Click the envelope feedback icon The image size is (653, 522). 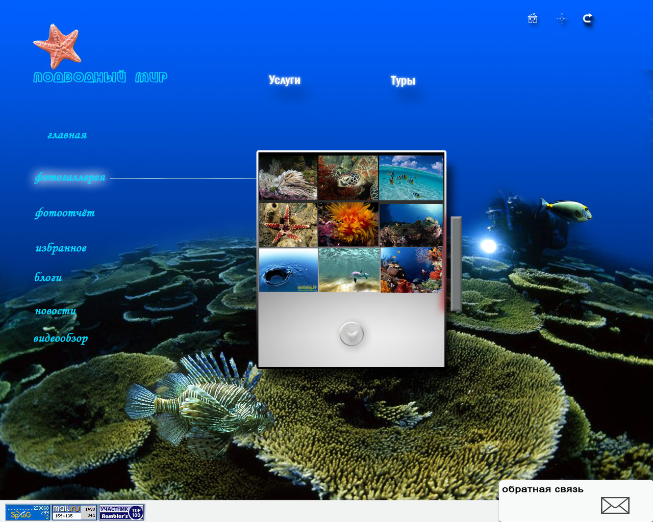tap(615, 505)
